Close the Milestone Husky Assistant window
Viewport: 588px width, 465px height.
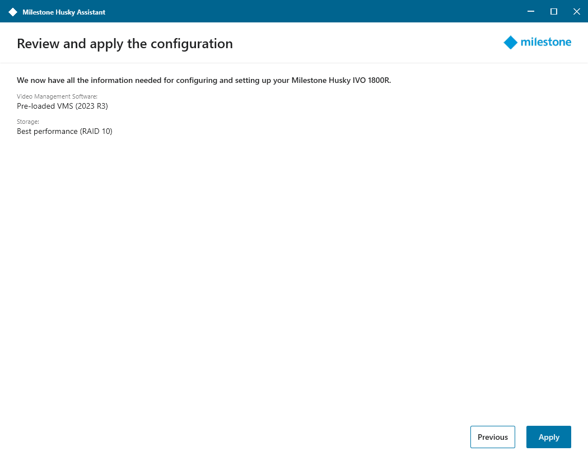coord(576,12)
